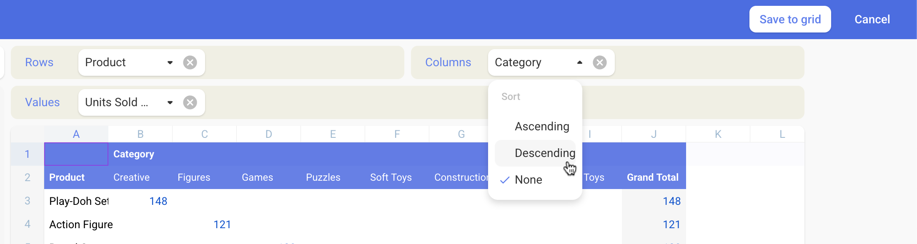The image size is (917, 244).
Task: Select the Action Figure row cell
Action: [x=76, y=224]
